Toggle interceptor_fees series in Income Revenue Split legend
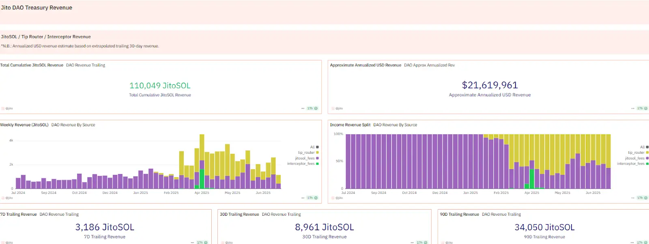The width and height of the screenshot is (649, 244). tap(633, 163)
